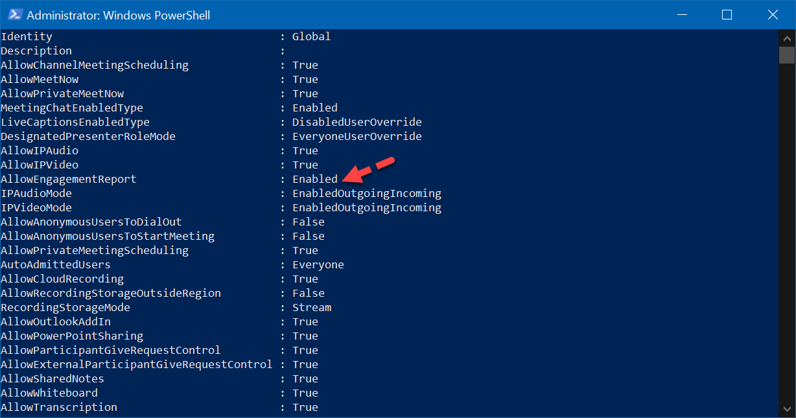
Task: Click the Global value of Identity
Action: coord(311,36)
